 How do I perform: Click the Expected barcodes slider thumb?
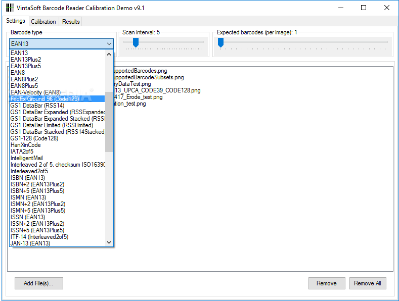coord(220,42)
